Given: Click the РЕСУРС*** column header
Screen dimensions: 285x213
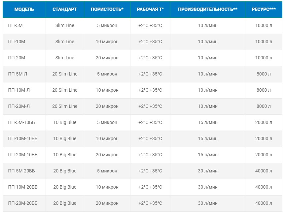Looking at the screenshot, I should tap(264, 9).
